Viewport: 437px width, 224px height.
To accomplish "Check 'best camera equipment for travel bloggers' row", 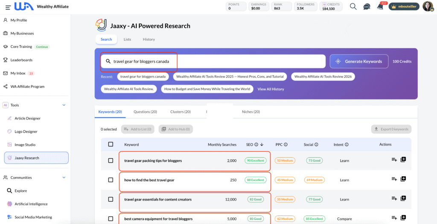I will [111, 219].
